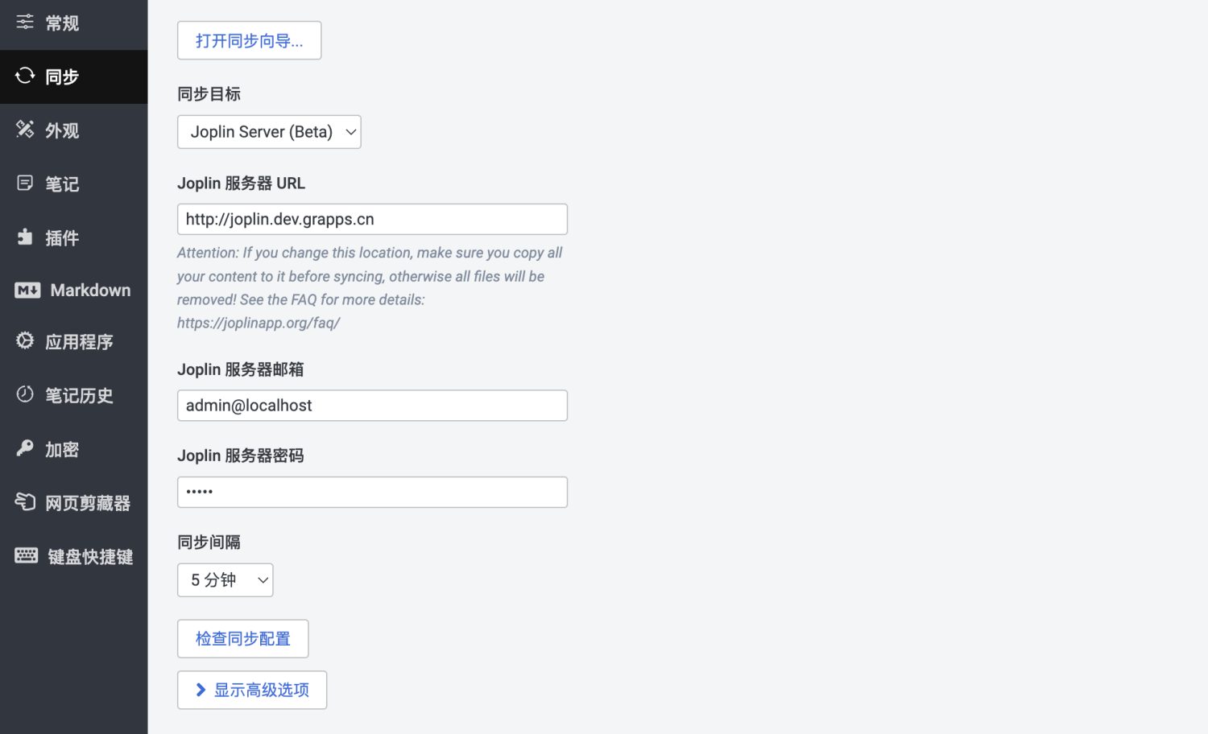
Task: Click the https://joplinapp.org/faq/ text
Action: tap(259, 323)
